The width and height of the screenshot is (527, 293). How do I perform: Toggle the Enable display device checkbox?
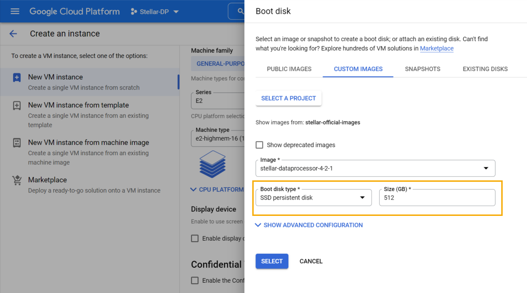(x=195, y=238)
